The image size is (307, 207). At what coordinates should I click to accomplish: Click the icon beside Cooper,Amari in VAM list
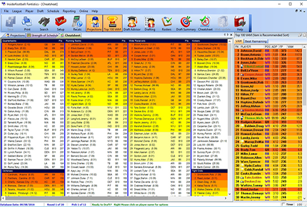point(242,74)
